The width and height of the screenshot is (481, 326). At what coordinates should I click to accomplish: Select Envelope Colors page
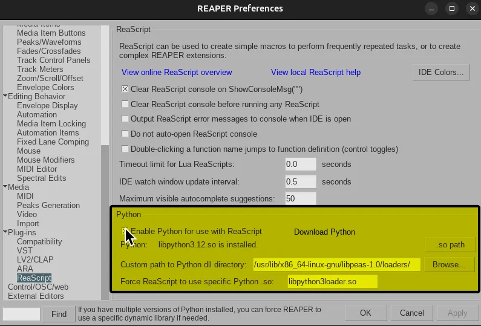click(x=45, y=87)
